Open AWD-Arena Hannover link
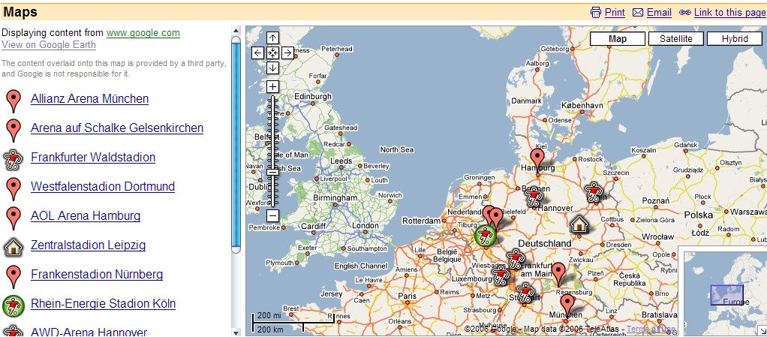The image size is (767, 337). [x=89, y=332]
